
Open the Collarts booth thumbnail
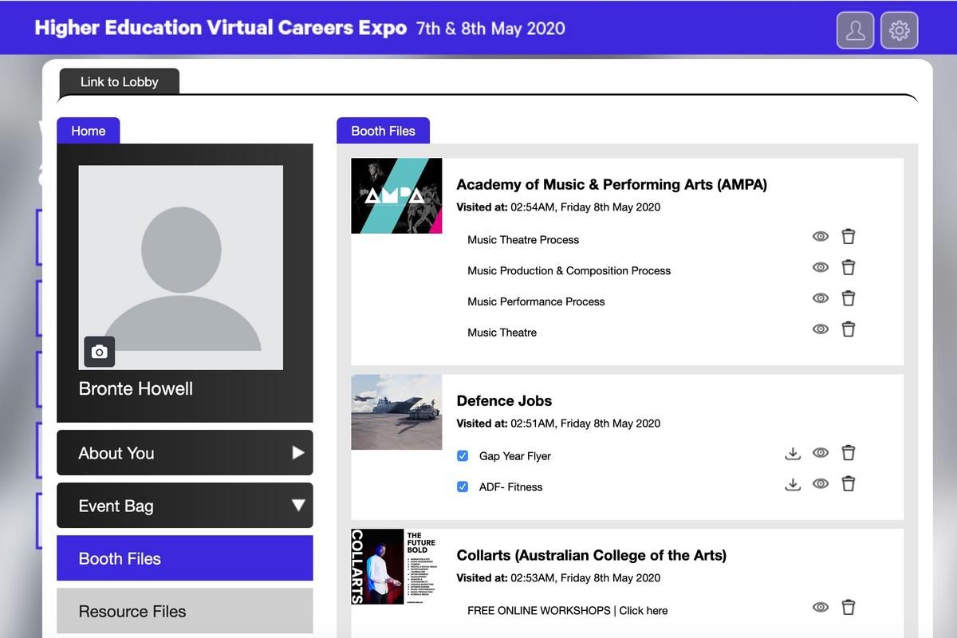click(396, 567)
